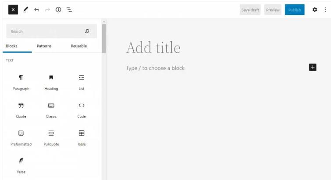The height and width of the screenshot is (180, 331).
Task: Insert a List block
Action: [x=82, y=82]
